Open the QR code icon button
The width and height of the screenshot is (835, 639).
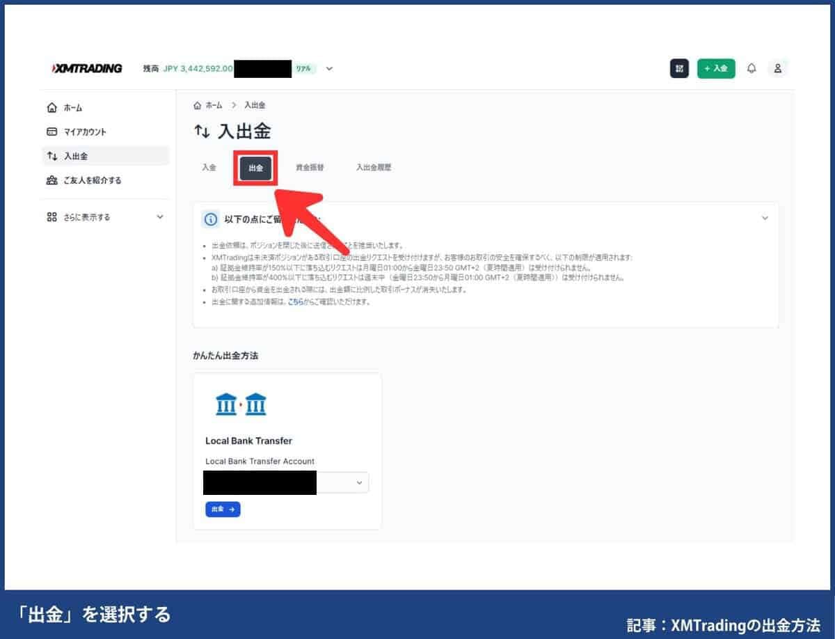pos(679,68)
